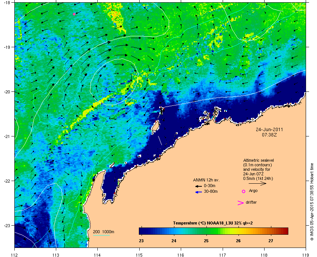Click the 0-30m depth label

pyautogui.click(x=209, y=186)
